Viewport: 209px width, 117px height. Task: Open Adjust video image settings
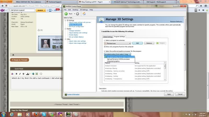(x=78, y=43)
